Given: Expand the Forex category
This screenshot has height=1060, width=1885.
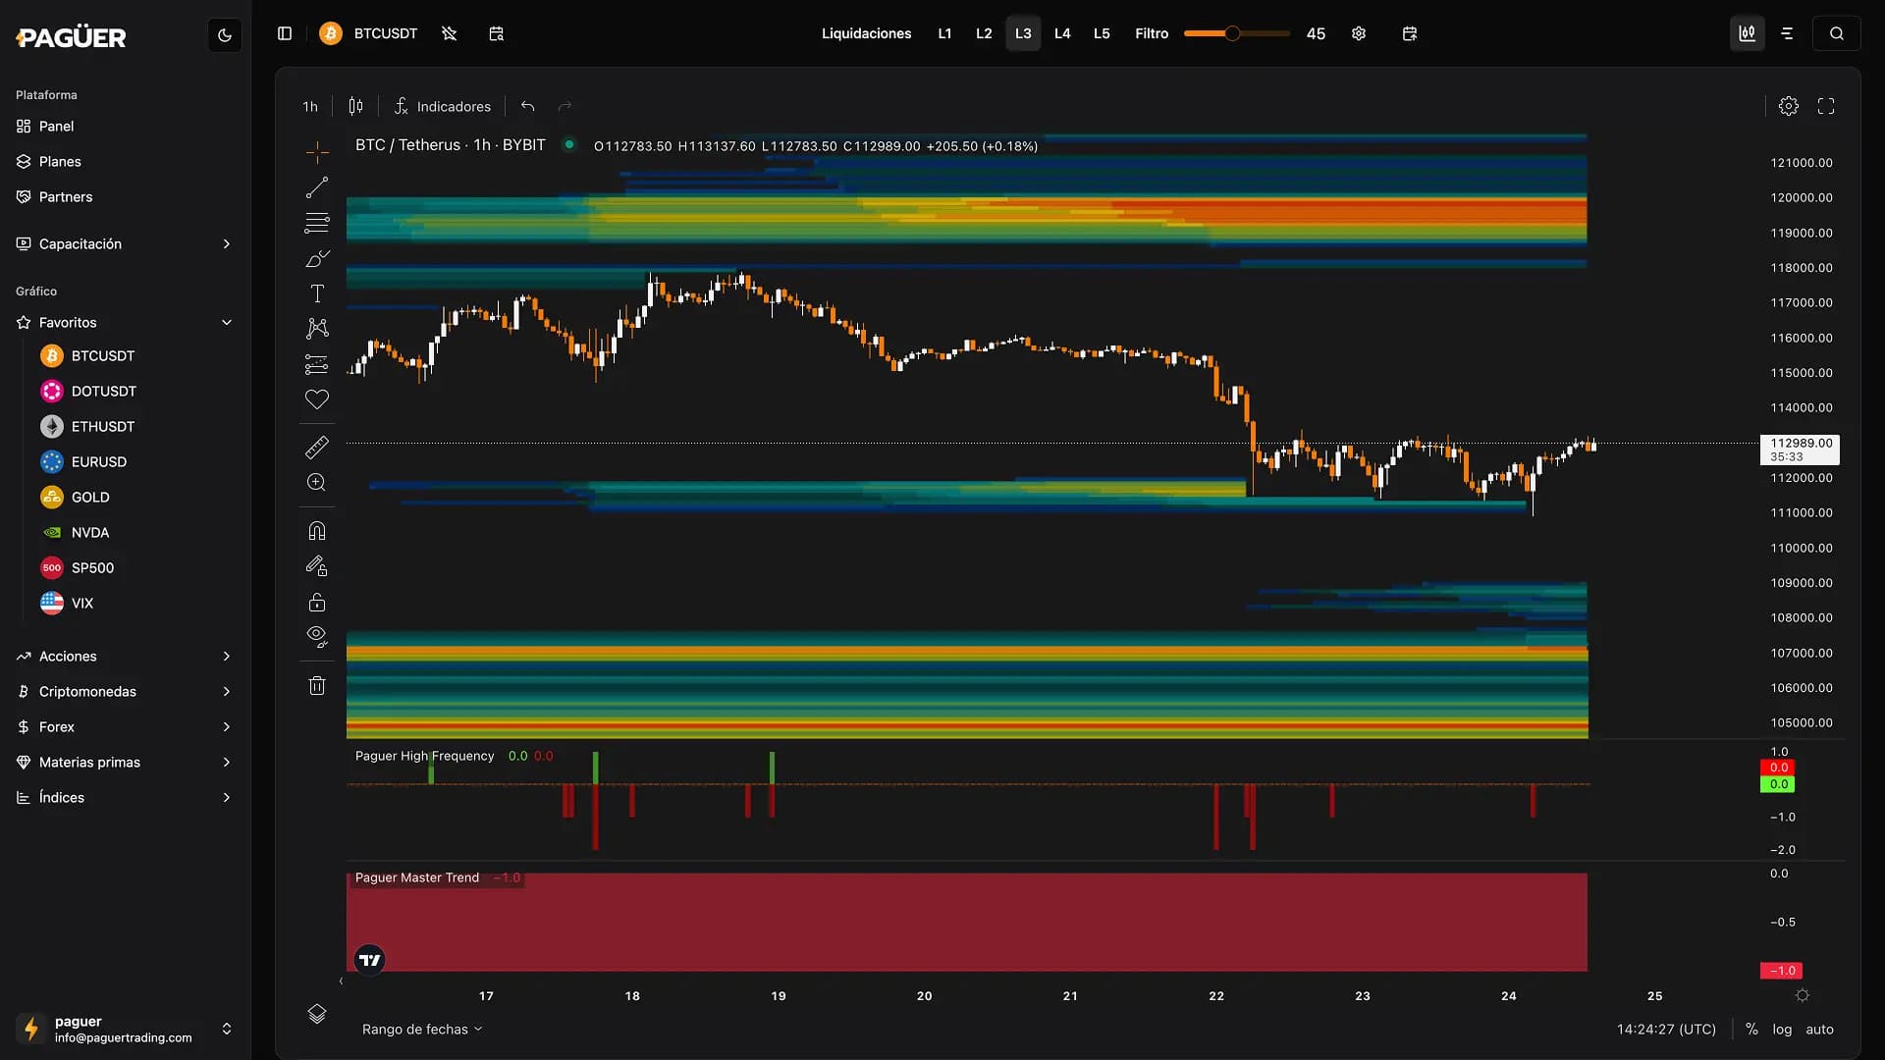Looking at the screenshot, I should (x=124, y=726).
